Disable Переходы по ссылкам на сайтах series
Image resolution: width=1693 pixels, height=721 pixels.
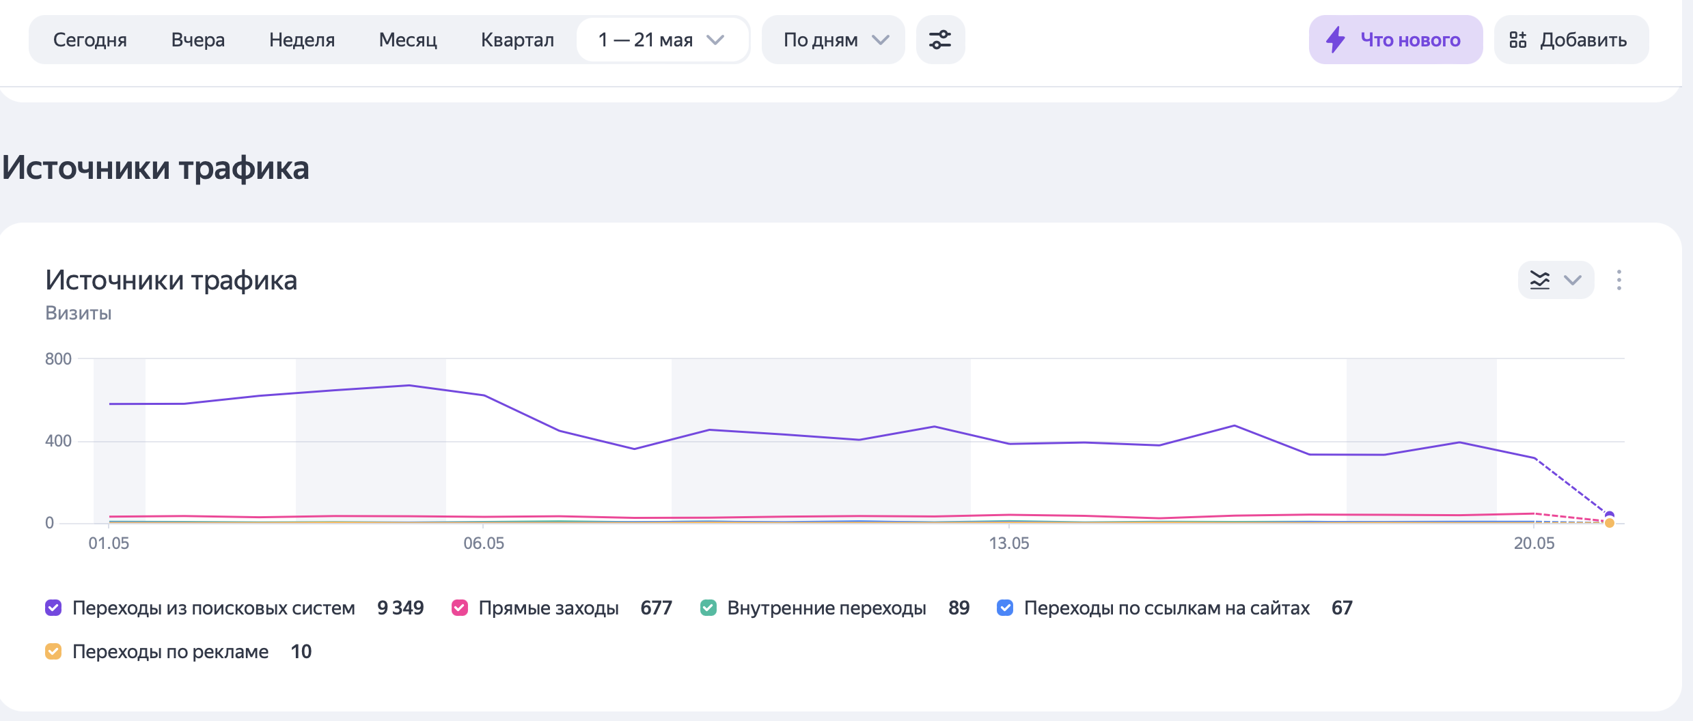point(1005,608)
